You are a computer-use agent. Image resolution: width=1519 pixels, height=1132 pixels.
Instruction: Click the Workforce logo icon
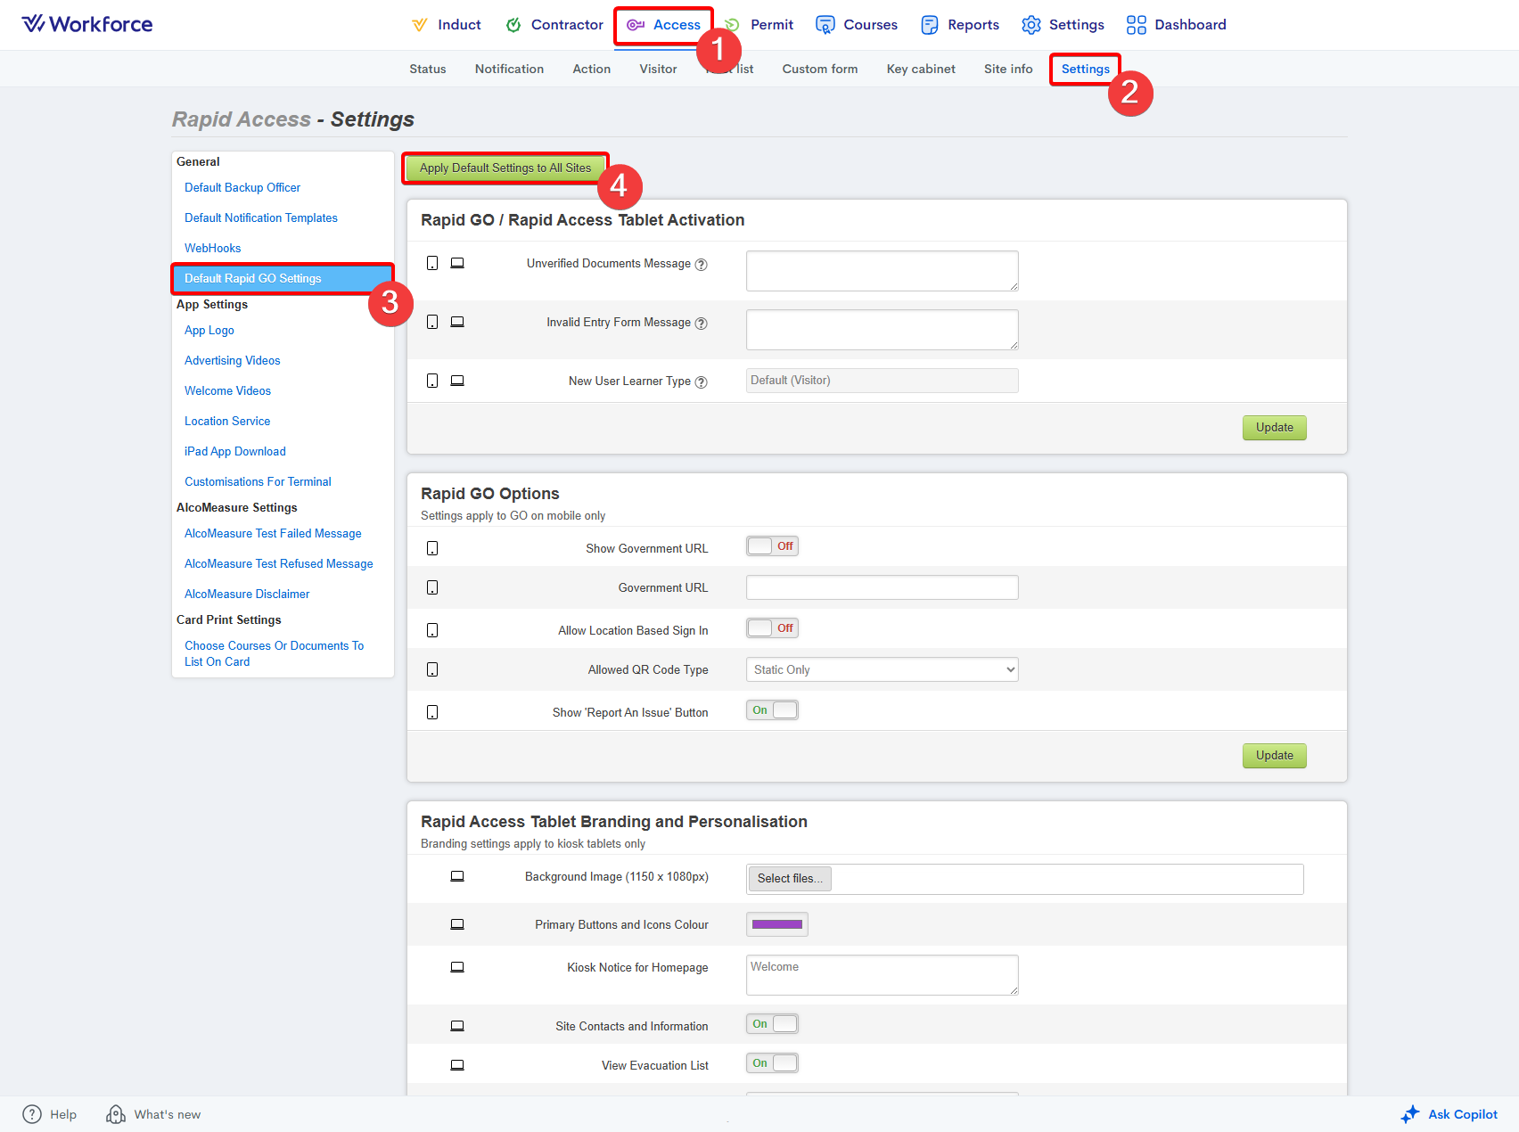click(33, 24)
